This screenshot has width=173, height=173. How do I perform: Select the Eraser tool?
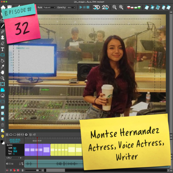click(x=3, y=43)
